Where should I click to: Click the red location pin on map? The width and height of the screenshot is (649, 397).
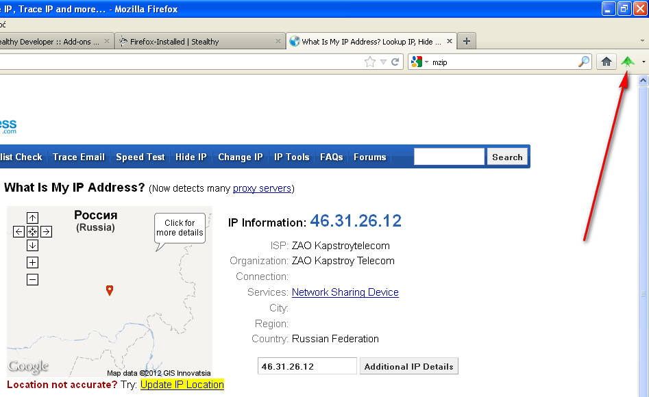[x=110, y=290]
